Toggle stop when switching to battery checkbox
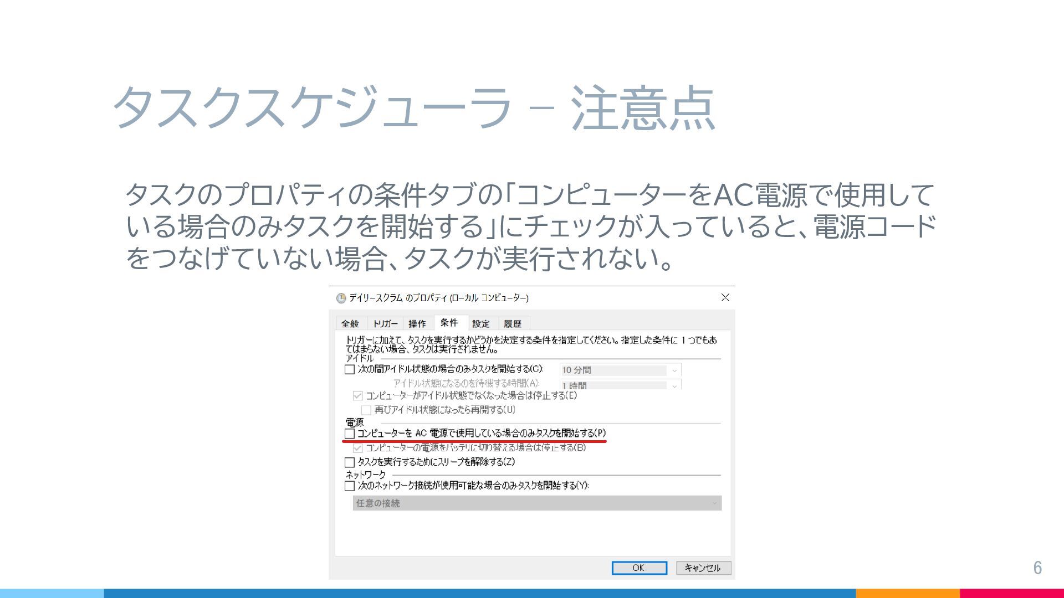Screen dimensions: 1064x598 358,448
